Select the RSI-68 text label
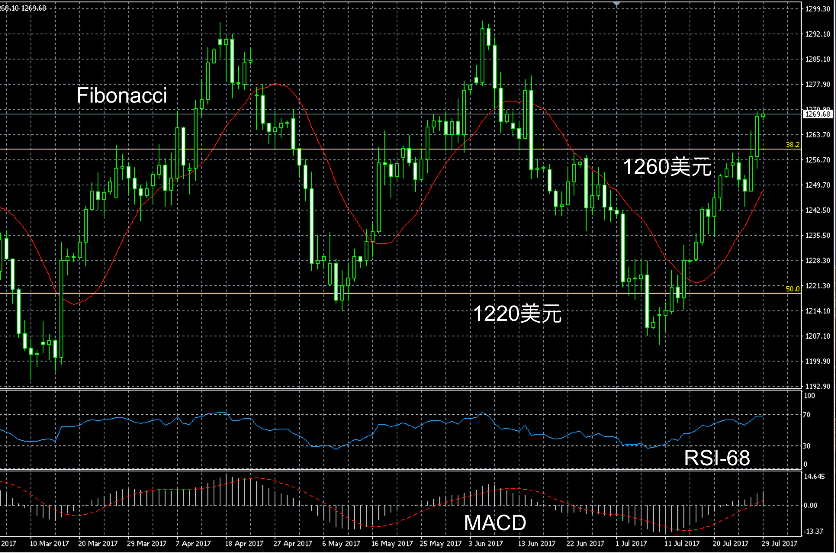836x553 pixels. (717, 458)
